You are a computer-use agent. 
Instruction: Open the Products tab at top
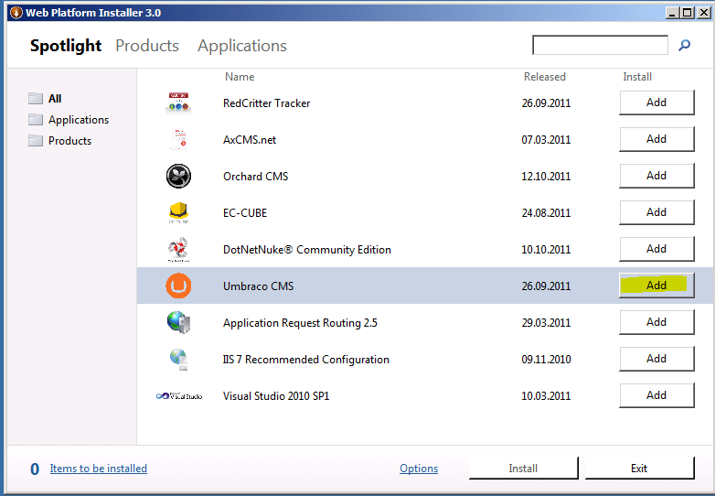point(147,46)
